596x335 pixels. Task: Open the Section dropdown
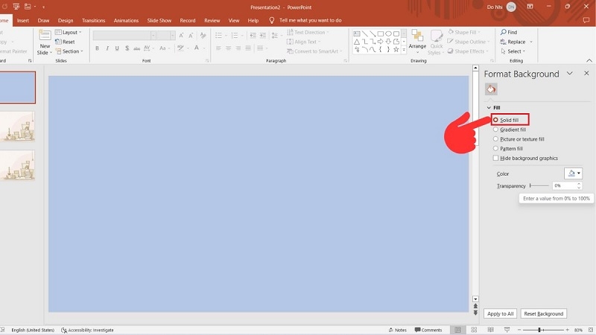(69, 51)
